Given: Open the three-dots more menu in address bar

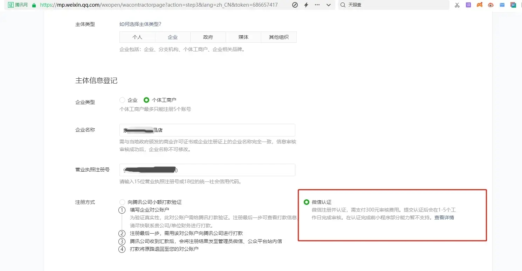Looking at the screenshot, I should tap(317, 5).
